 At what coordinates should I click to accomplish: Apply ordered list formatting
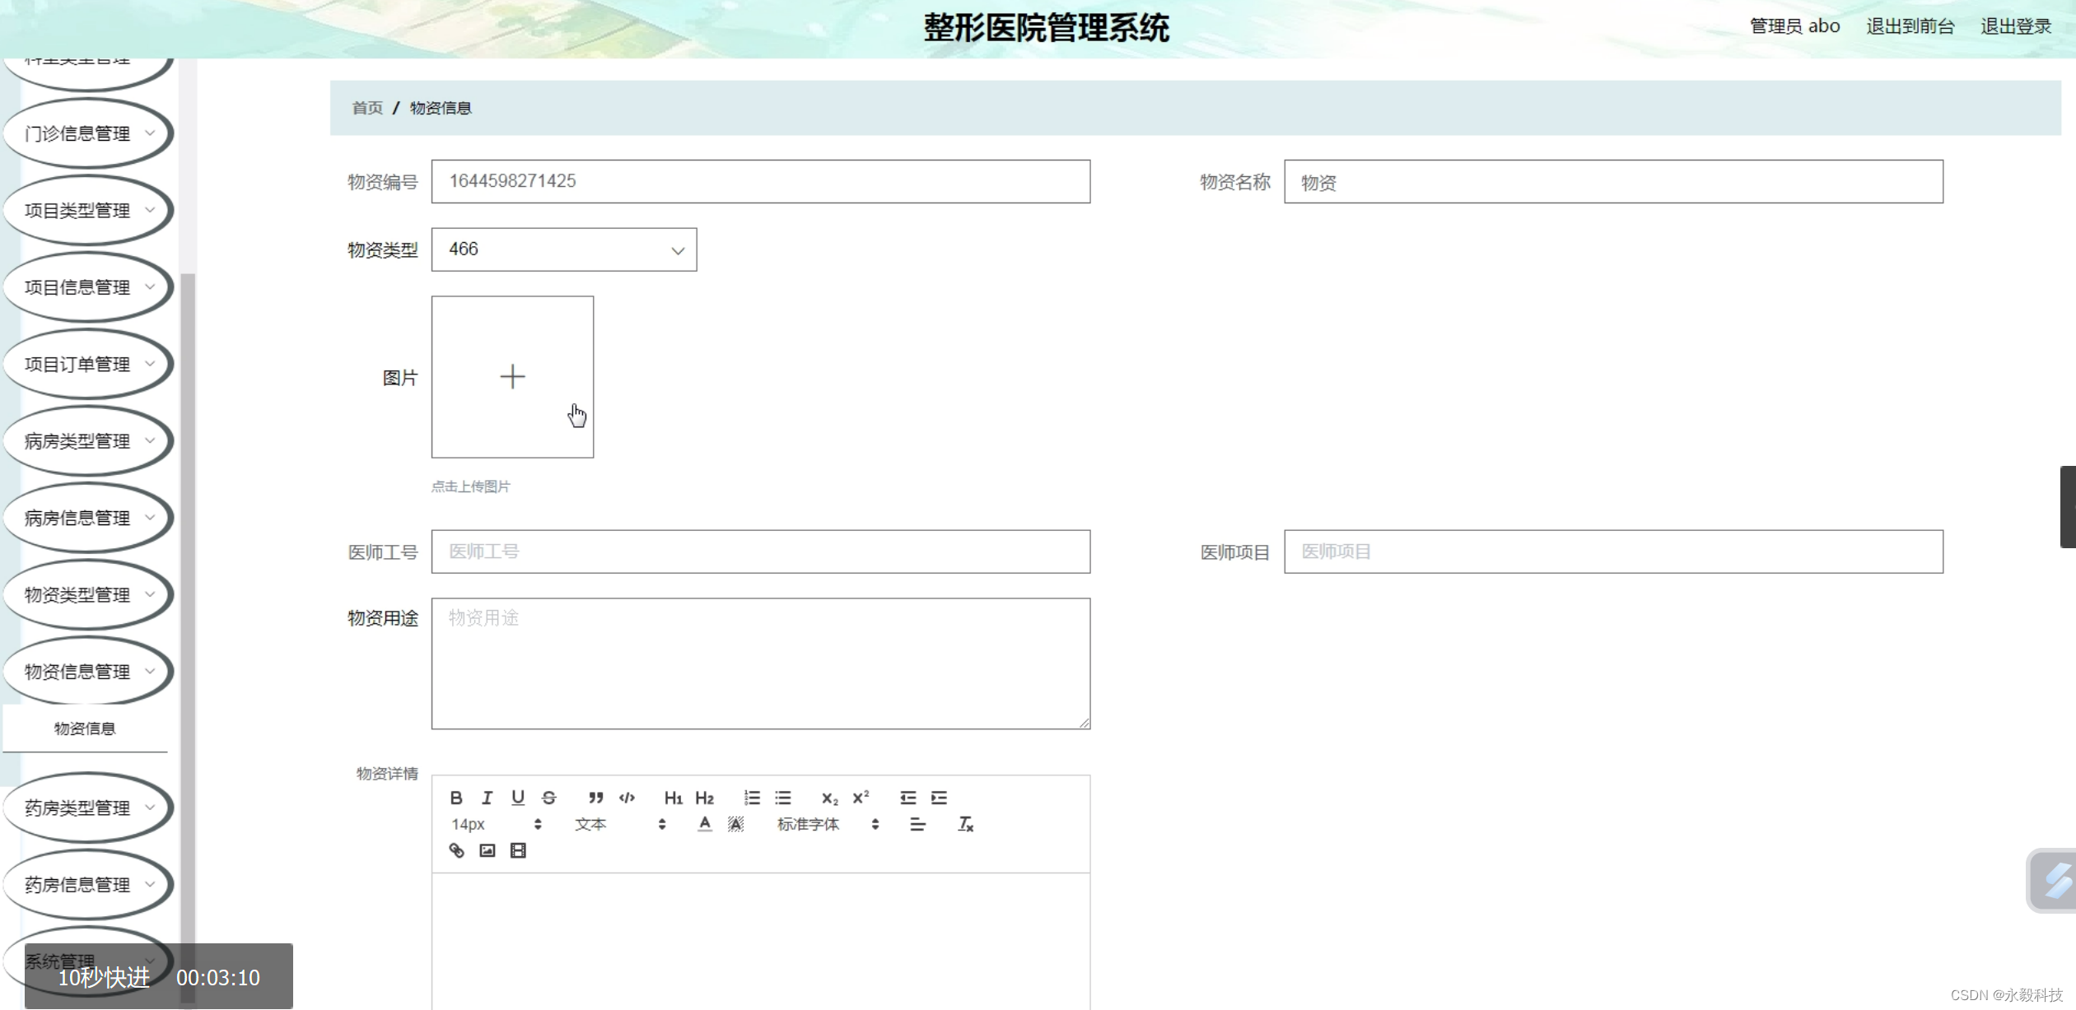752,798
